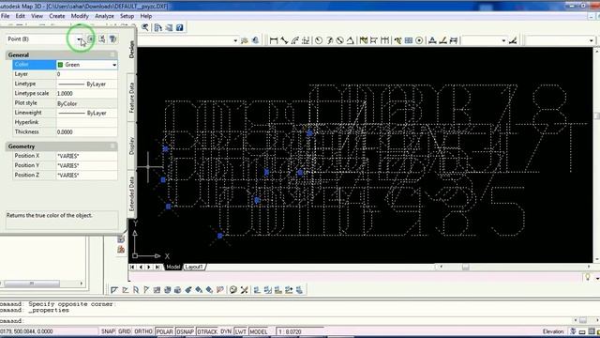
Task: Click the tolerance grid toolbar icon
Action: pos(409,40)
